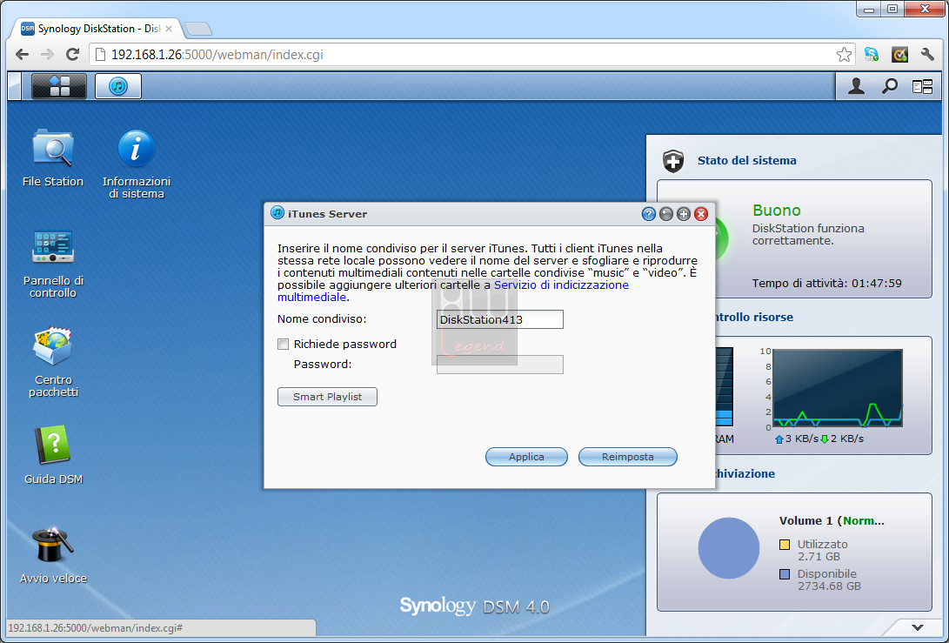Reload the browser page
Image resolution: width=949 pixels, height=643 pixels.
tap(72, 55)
